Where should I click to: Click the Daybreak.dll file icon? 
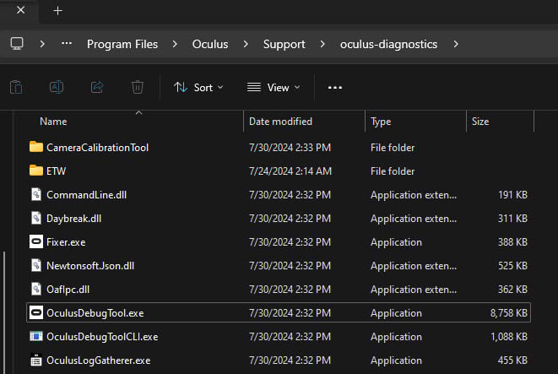(36, 218)
